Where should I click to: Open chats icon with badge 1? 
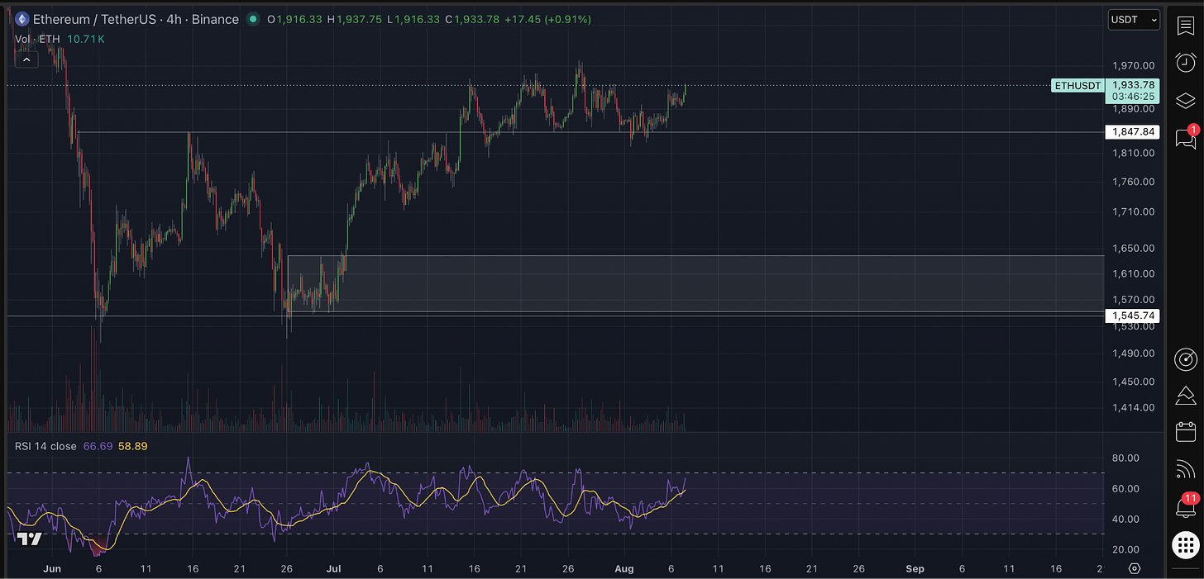click(1186, 137)
